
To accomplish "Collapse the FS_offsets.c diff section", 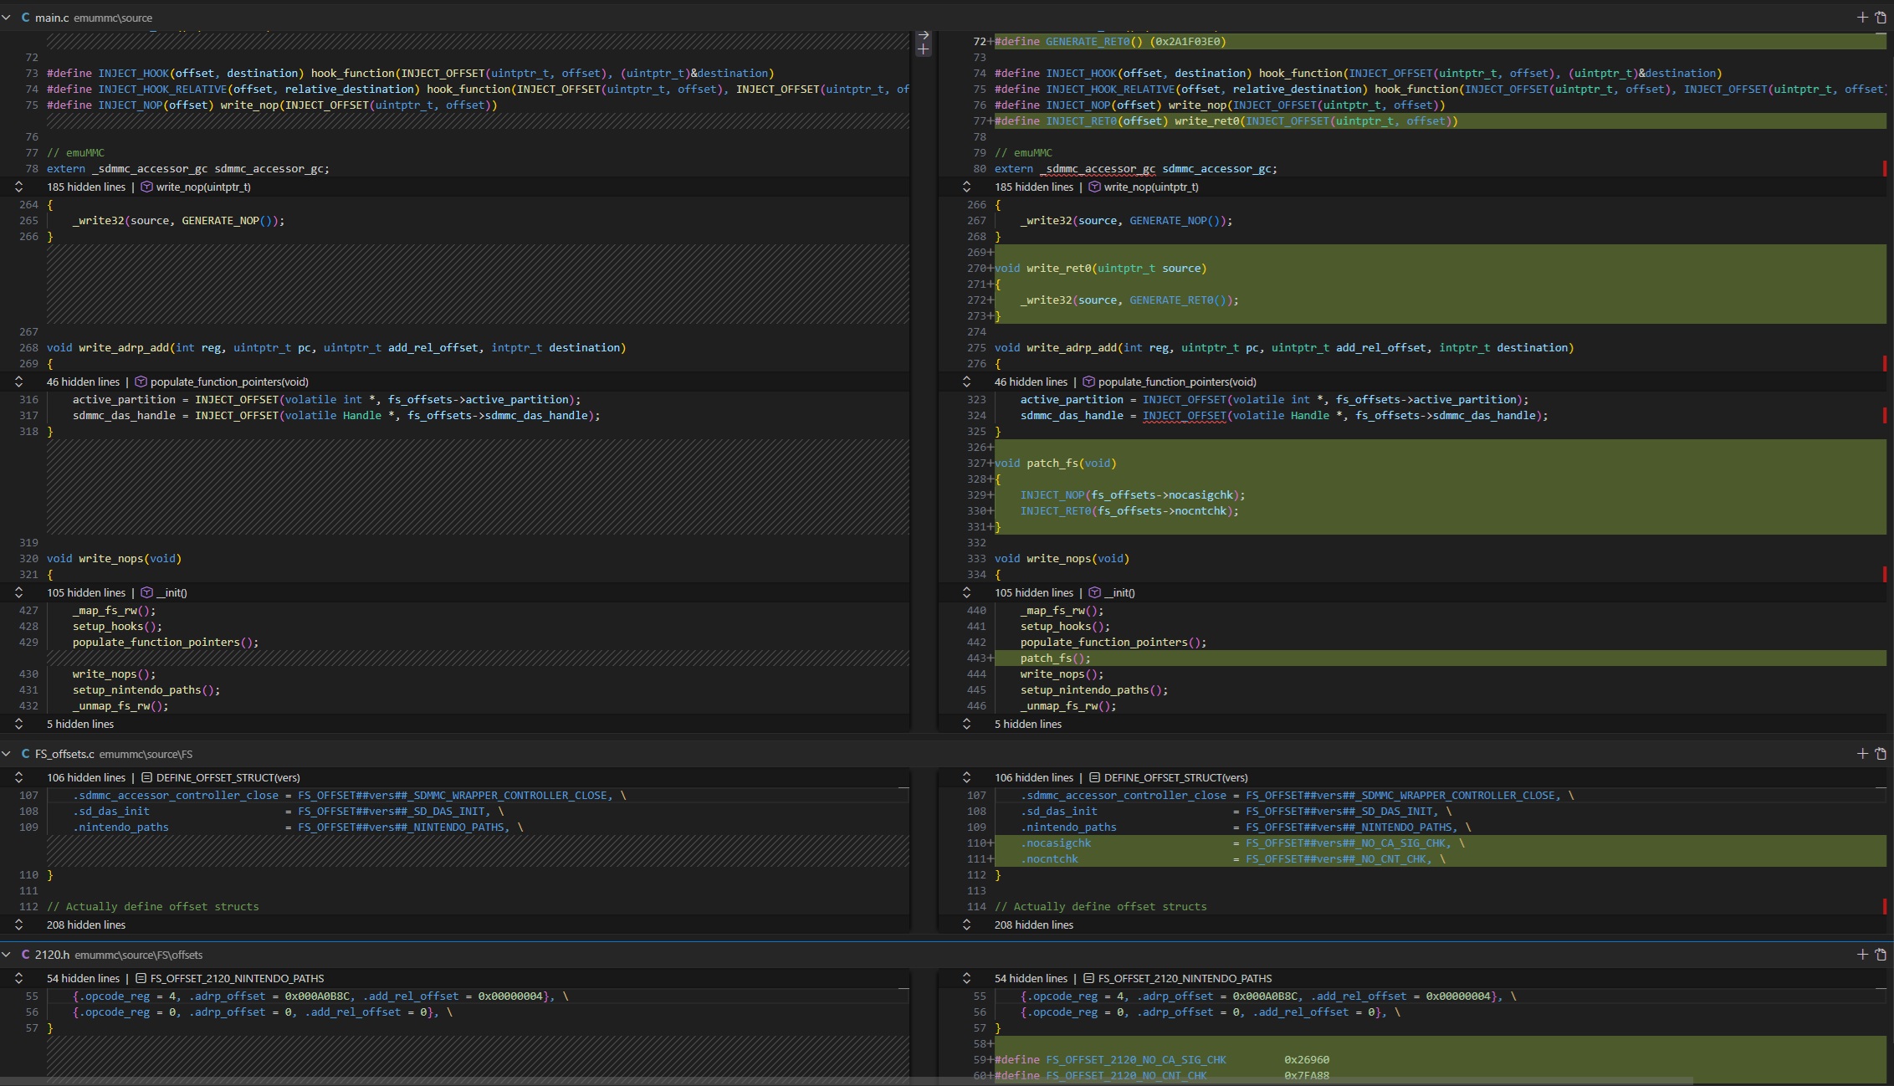I will 7,754.
